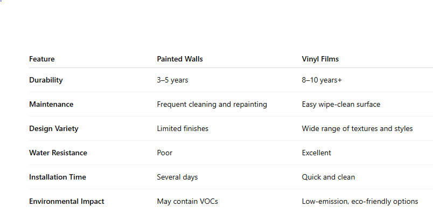Image resolution: width=433 pixels, height=220 pixels.
Task: Select the Durability row label
Action: (x=46, y=80)
